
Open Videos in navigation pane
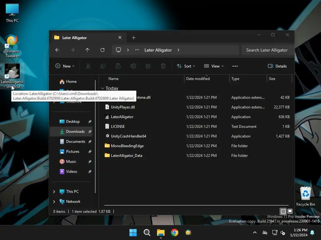(71, 172)
